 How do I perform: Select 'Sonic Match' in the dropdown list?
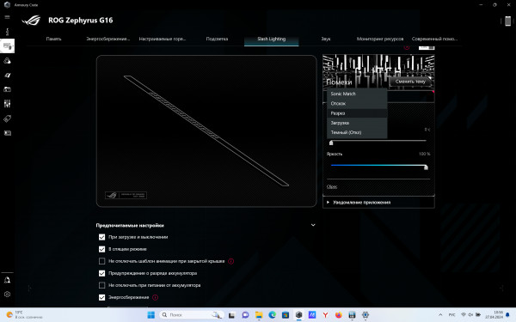(x=357, y=94)
